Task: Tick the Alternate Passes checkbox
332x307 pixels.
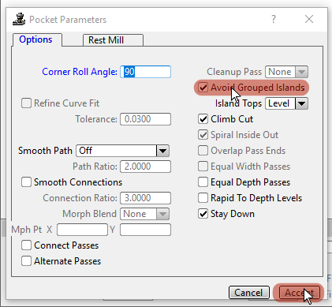Action: 26,261
